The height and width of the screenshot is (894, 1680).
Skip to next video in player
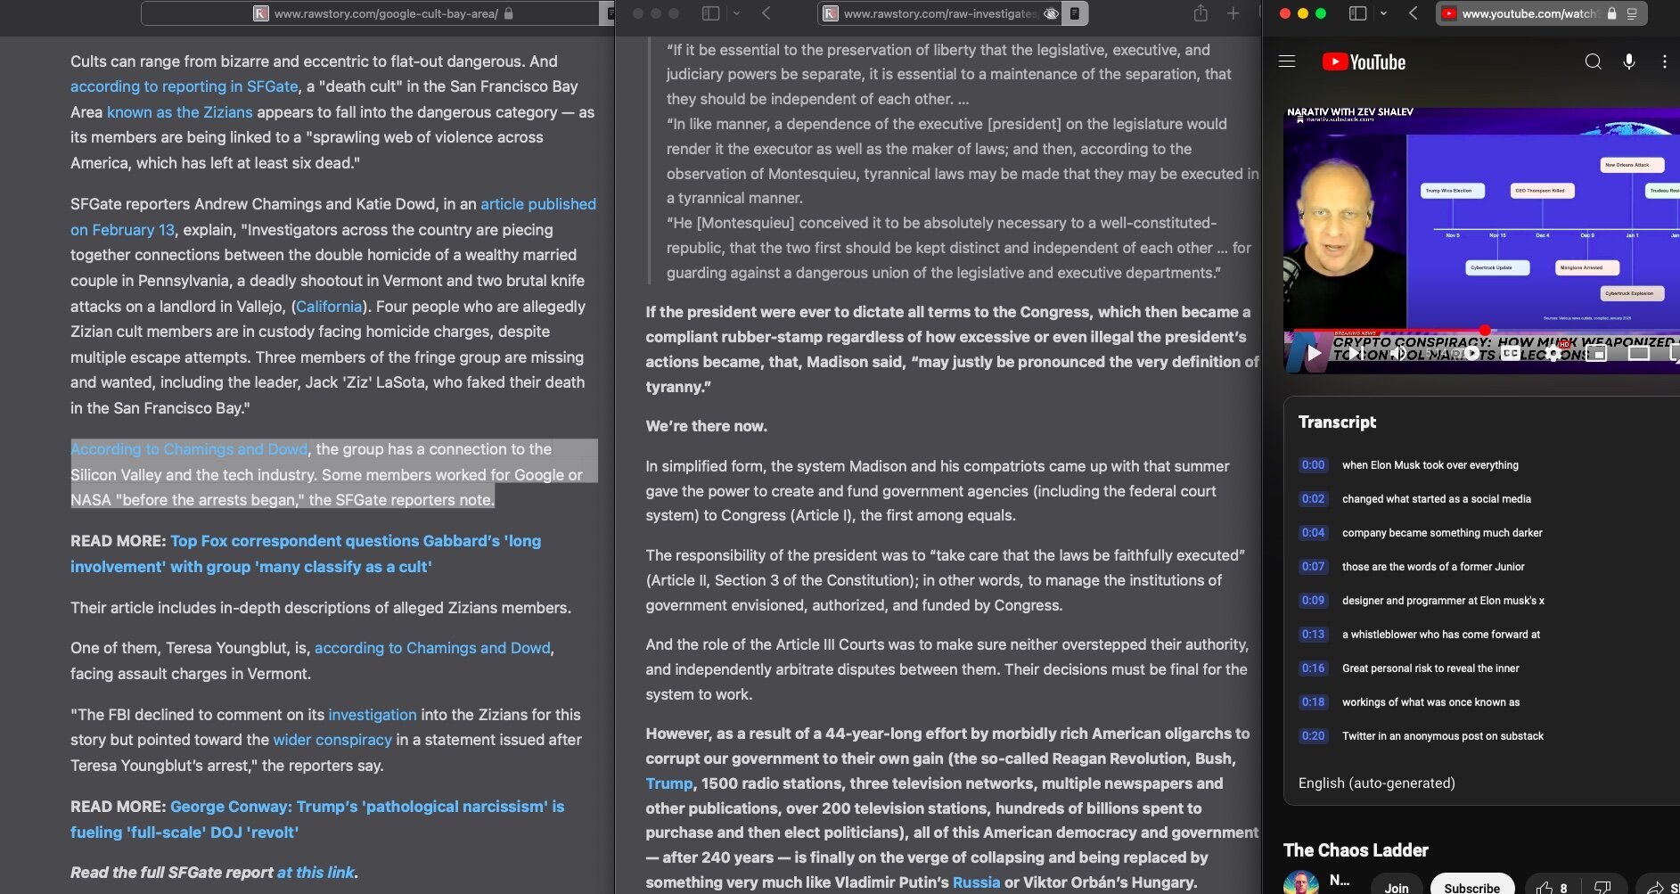pyautogui.click(x=1355, y=353)
